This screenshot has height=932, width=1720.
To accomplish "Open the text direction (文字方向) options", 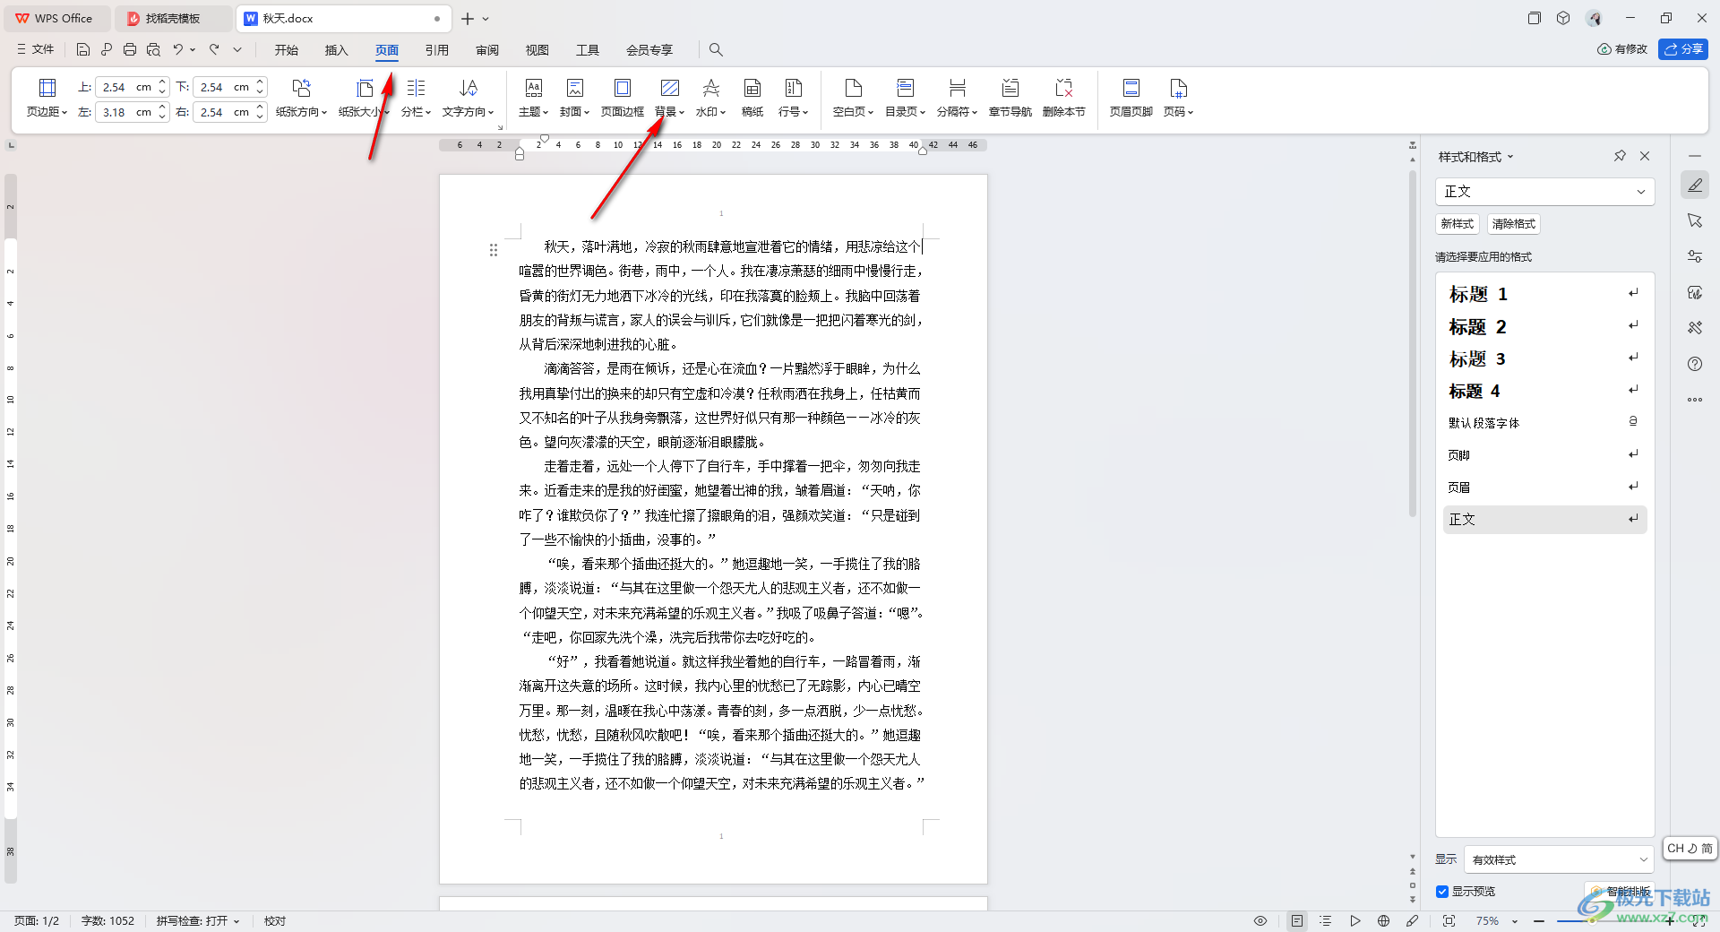I will tap(468, 98).
